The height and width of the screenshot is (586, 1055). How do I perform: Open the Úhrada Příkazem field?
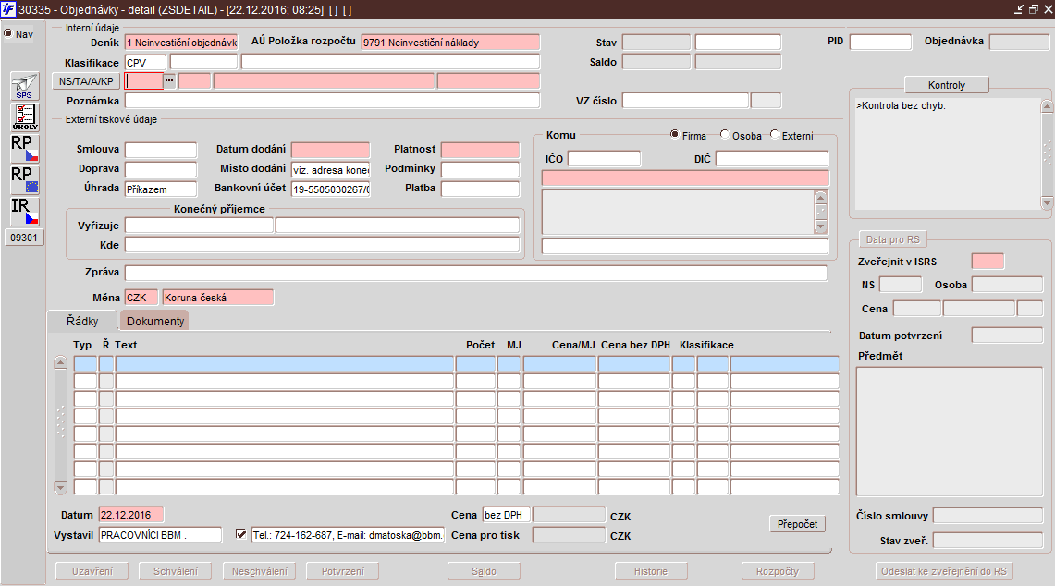coord(161,189)
